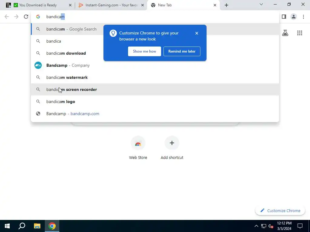This screenshot has width=310, height=232.
Task: Go back using the back arrow
Action: point(7,17)
